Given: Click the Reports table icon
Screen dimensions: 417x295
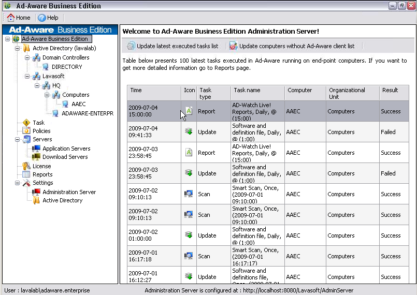Looking at the screenshot, I should click(26, 174).
